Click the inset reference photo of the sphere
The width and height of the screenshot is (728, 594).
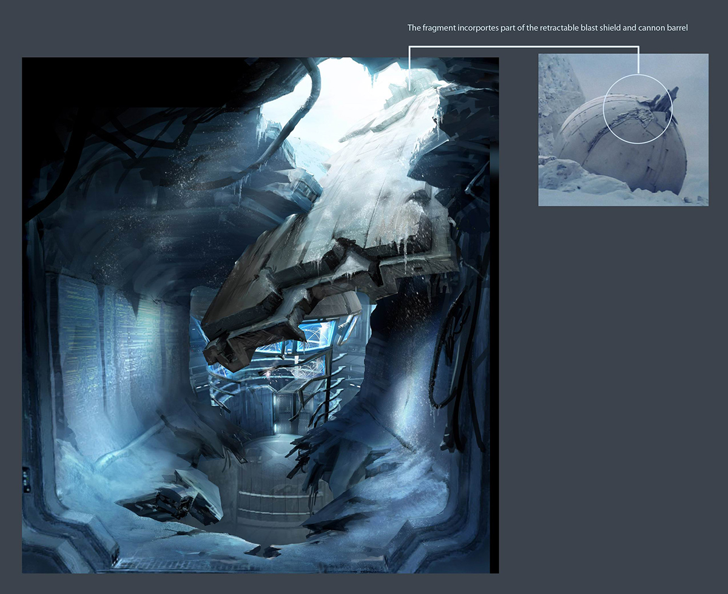tap(623, 130)
